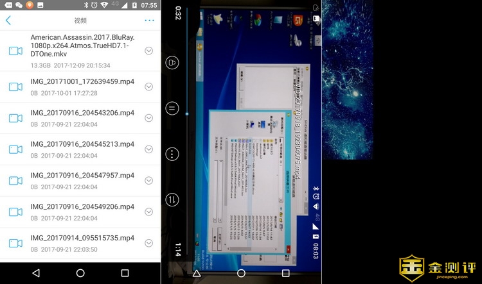
Task: Click the video icon beside IMG_20171001_172639459.mp4
Action: pos(15,87)
